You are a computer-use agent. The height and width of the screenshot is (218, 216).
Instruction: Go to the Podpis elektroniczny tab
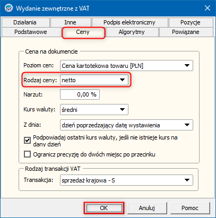[x=129, y=22]
